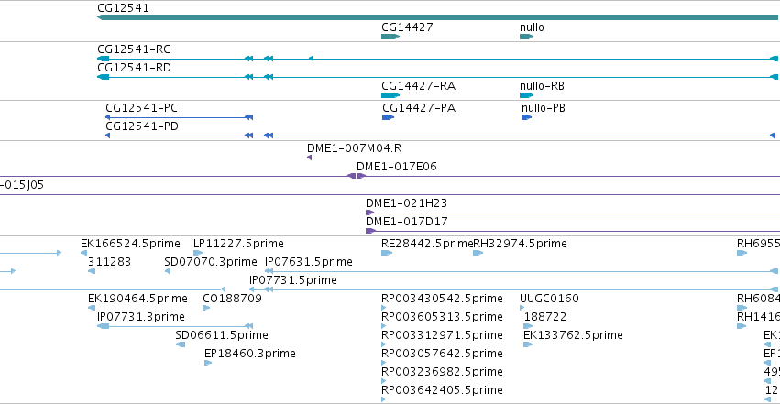Select the CG12541-RD transcript line
Screen dimensions: 780x404
(x=438, y=77)
